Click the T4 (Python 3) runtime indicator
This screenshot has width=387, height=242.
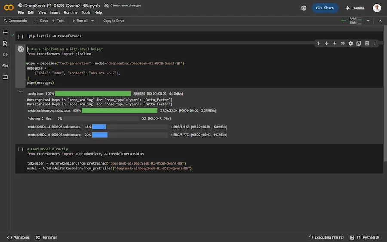pos(364,237)
